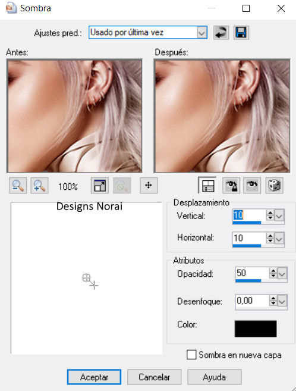Zoom out the preview with minus magnifier
The height and width of the screenshot is (391, 296).
[18, 186]
